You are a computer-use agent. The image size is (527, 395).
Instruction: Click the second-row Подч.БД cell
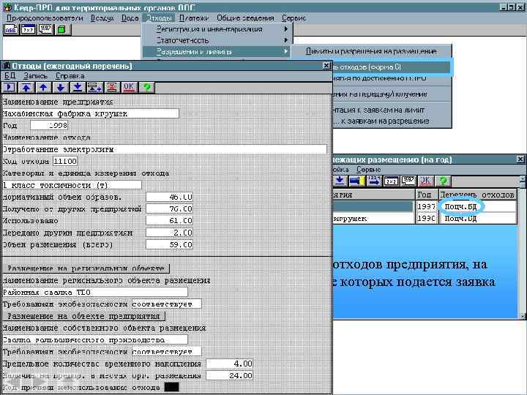477,219
